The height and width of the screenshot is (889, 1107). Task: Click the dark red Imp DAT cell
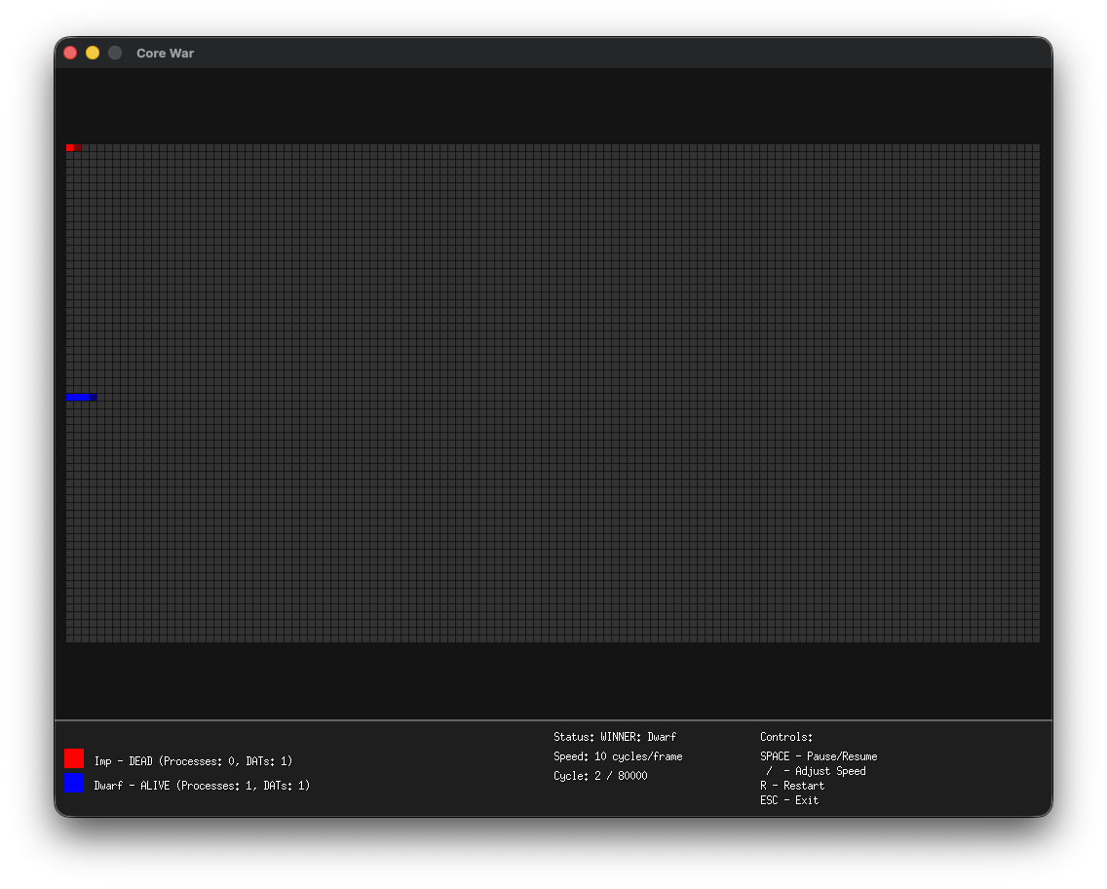[78, 147]
